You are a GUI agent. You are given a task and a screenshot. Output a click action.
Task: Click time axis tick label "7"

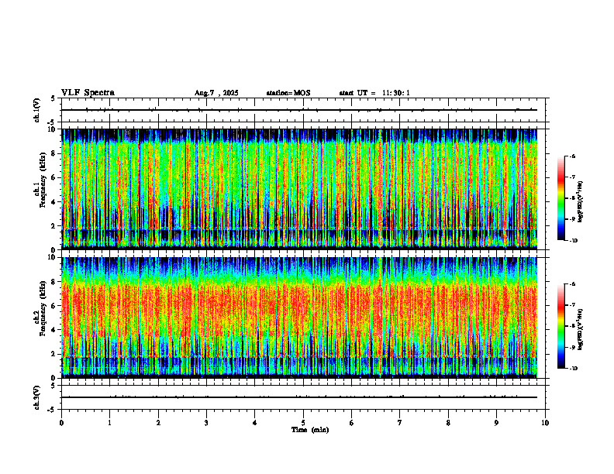click(x=400, y=423)
